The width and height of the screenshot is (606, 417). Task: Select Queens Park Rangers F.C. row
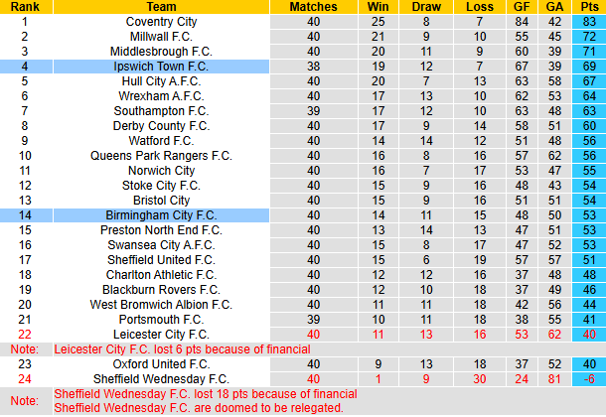point(303,156)
